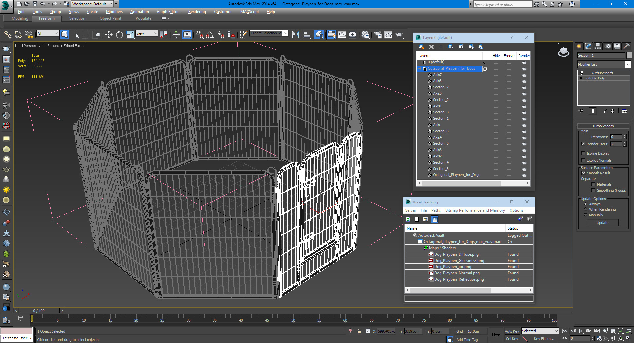The height and width of the screenshot is (343, 634).
Task: Open the Graph Editors menu
Action: (x=168, y=12)
